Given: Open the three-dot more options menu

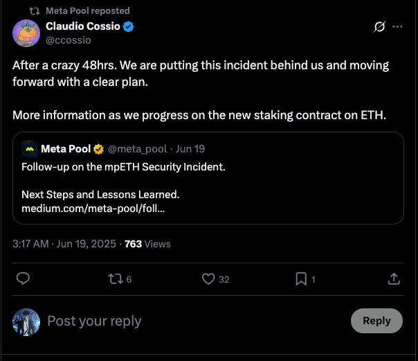Looking at the screenshot, I should click(x=398, y=27).
